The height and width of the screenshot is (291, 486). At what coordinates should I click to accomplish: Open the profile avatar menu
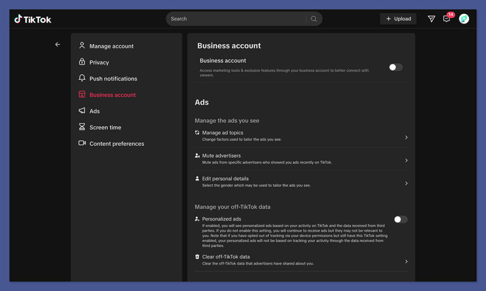[464, 19]
